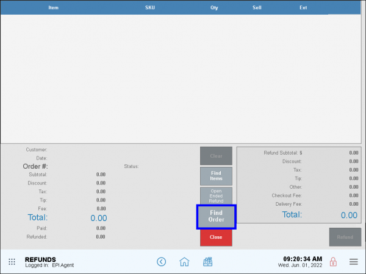The height and width of the screenshot is (274, 366).
Task: Click the Delivery Fee: label
Action: pos(289,204)
